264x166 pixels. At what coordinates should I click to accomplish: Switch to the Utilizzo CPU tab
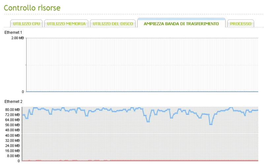(26, 24)
